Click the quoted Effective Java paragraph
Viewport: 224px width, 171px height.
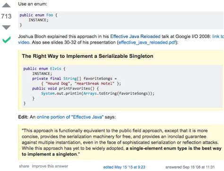[x=121, y=142]
